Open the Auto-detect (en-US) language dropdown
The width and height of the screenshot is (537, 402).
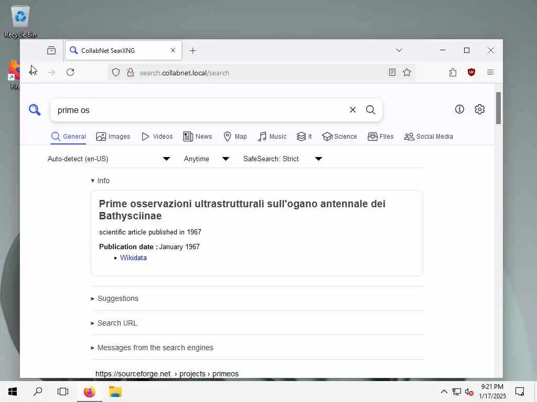[x=109, y=159]
